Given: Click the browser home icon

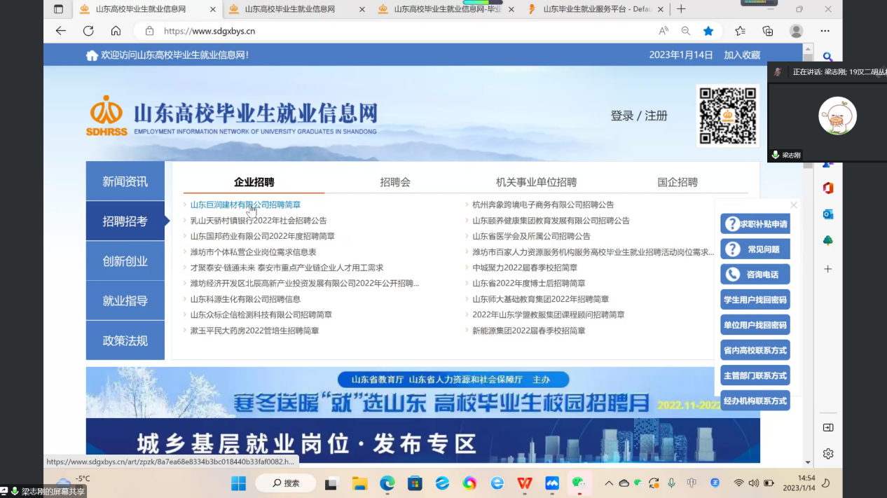Looking at the screenshot, I should 116,31.
